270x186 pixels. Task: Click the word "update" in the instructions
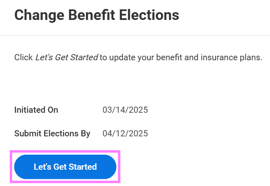point(120,57)
